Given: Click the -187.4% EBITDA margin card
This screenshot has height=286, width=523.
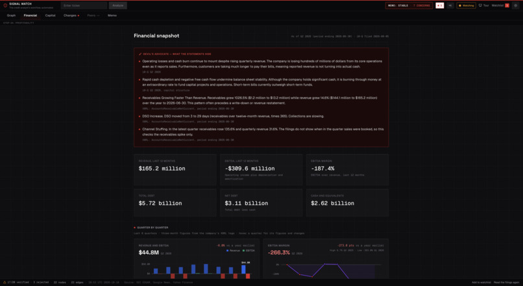Looking at the screenshot, I should click(347, 170).
